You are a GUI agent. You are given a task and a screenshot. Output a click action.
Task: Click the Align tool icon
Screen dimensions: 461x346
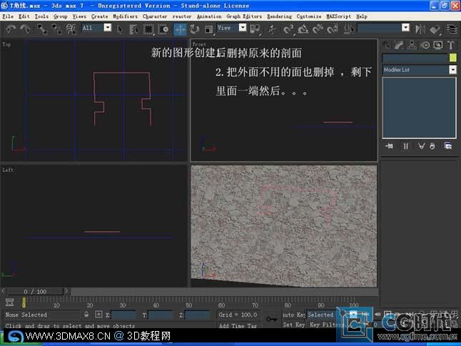pyautogui.click(x=435, y=29)
